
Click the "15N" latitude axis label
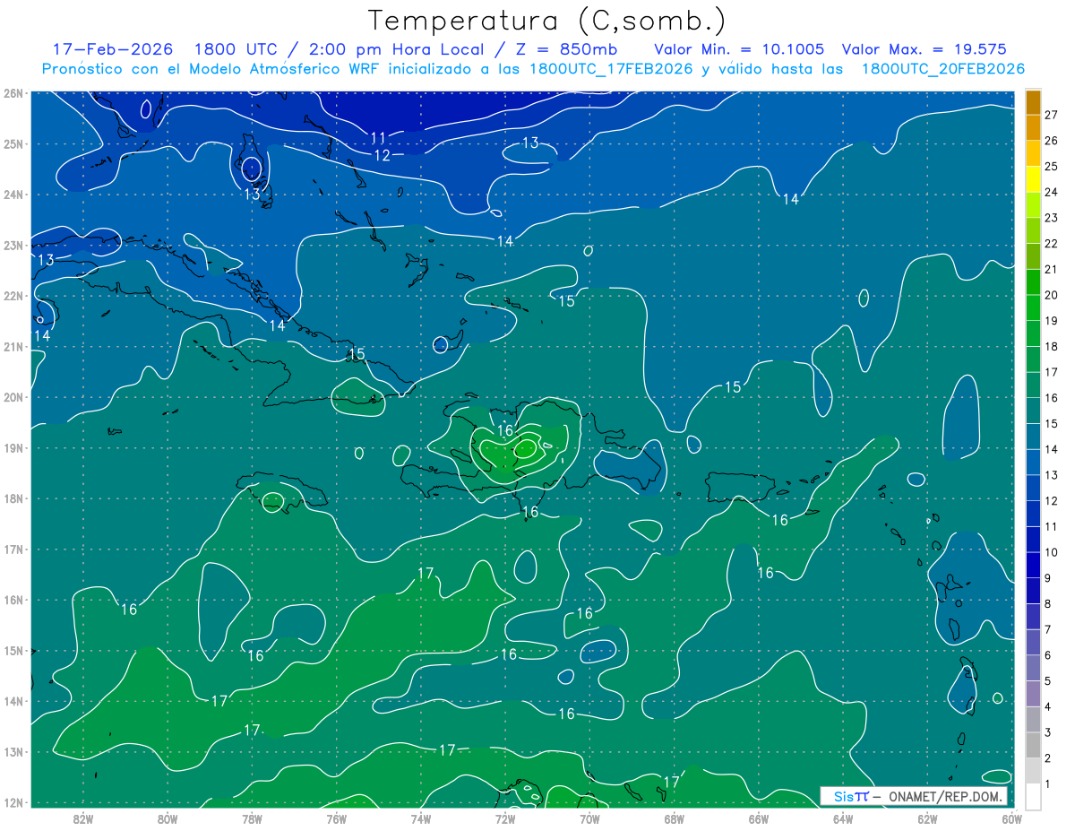coord(13,651)
